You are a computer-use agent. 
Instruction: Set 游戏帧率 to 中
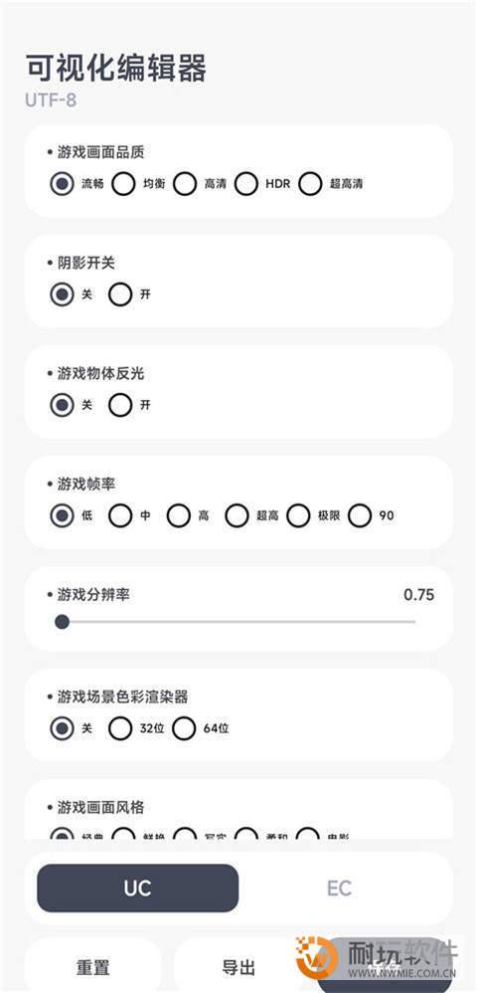tap(120, 515)
